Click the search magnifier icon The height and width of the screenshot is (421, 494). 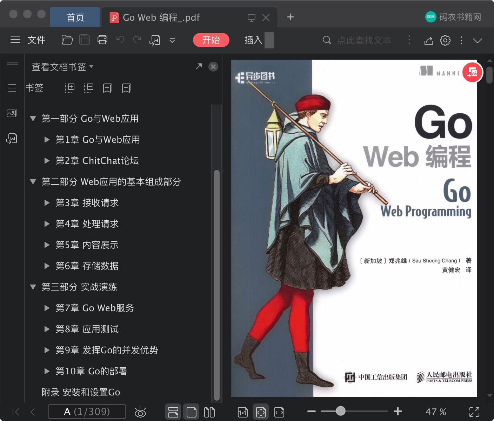click(x=327, y=40)
